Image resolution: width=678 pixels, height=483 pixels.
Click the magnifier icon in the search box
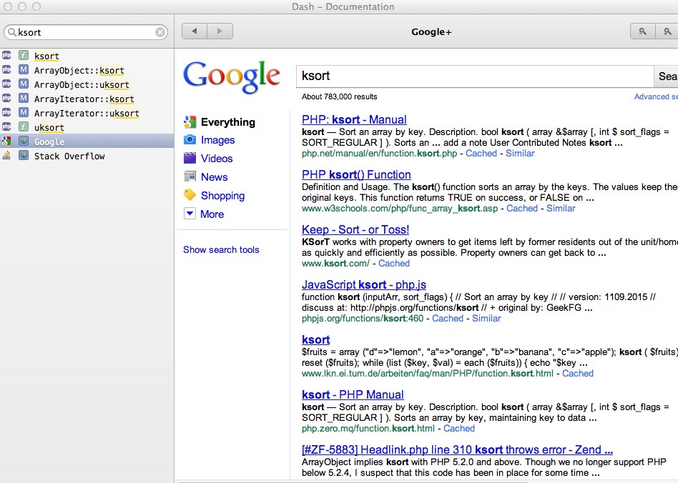(12, 32)
